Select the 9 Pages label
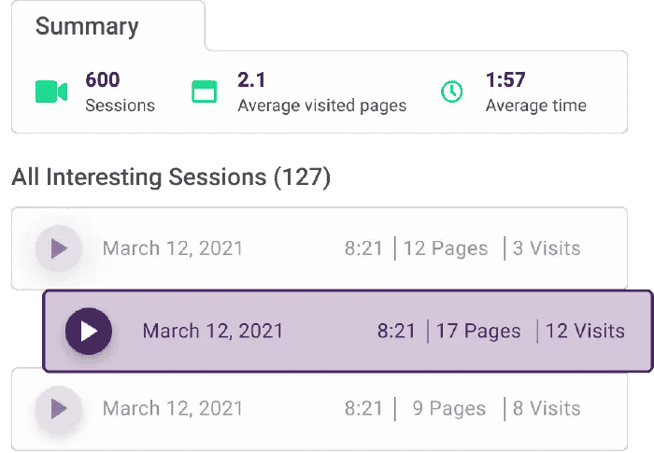Screen dimensions: 654x453 point(448,408)
